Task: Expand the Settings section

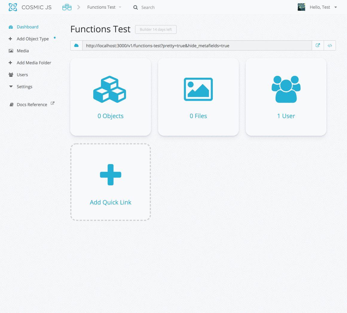Action: pos(25,87)
